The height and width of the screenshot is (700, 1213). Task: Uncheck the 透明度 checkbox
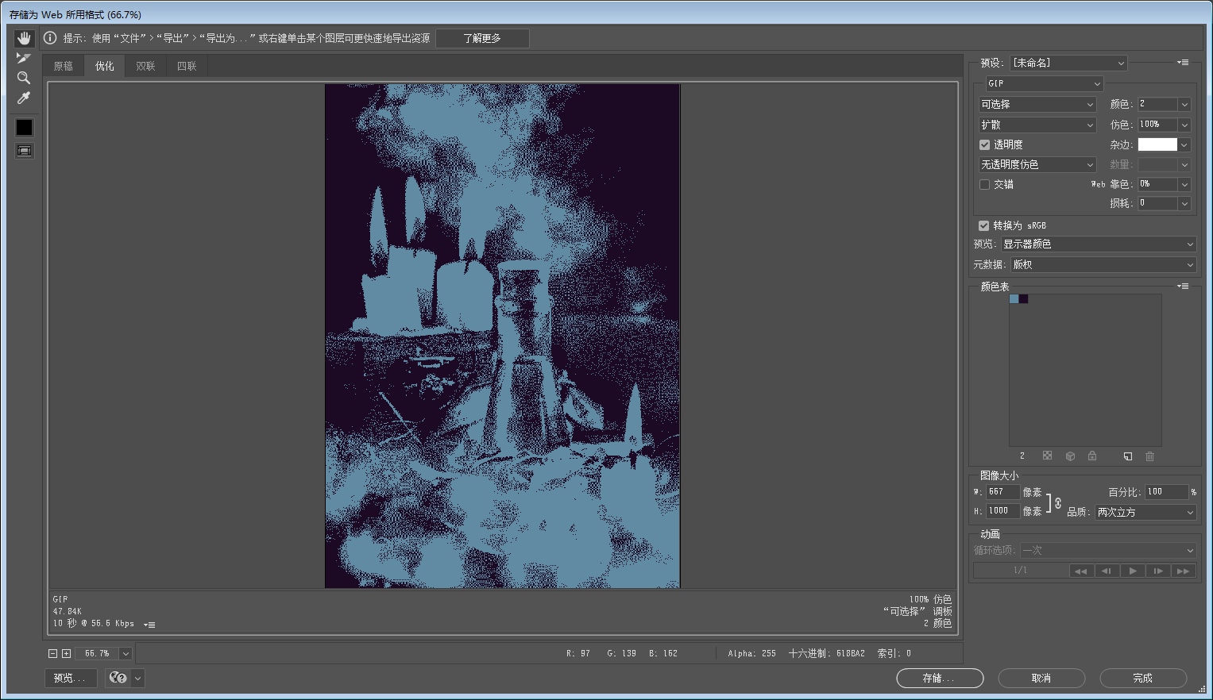pos(985,145)
